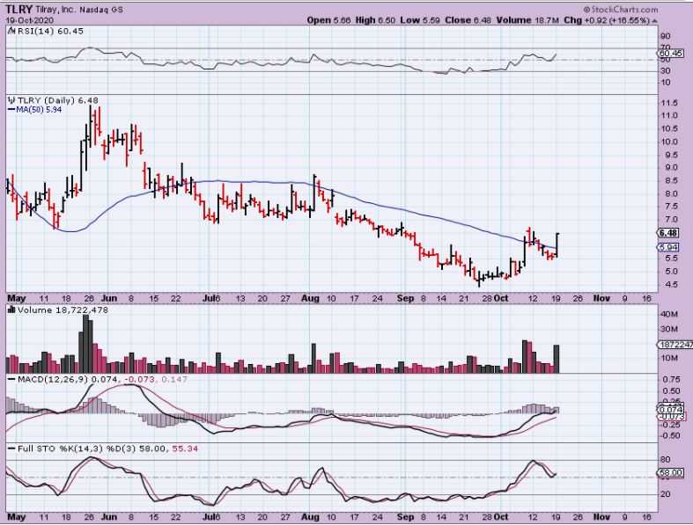Screen dimensions: 693x525
Task: Click the blue 5.94 moving average tag
Action: point(668,247)
